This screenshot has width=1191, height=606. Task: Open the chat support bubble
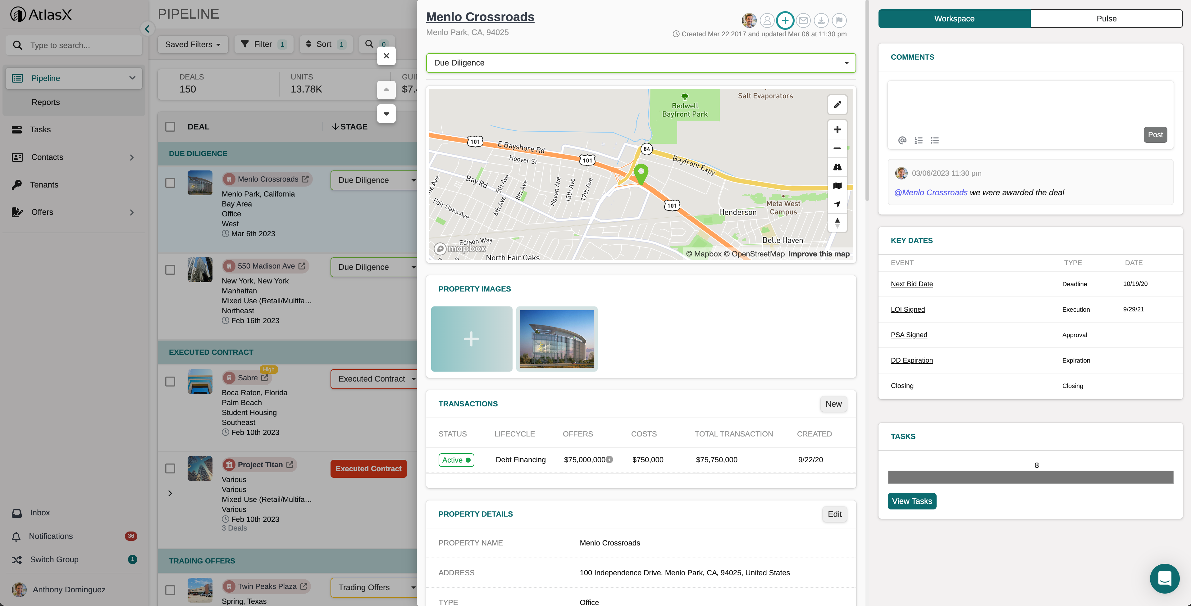(x=1164, y=578)
